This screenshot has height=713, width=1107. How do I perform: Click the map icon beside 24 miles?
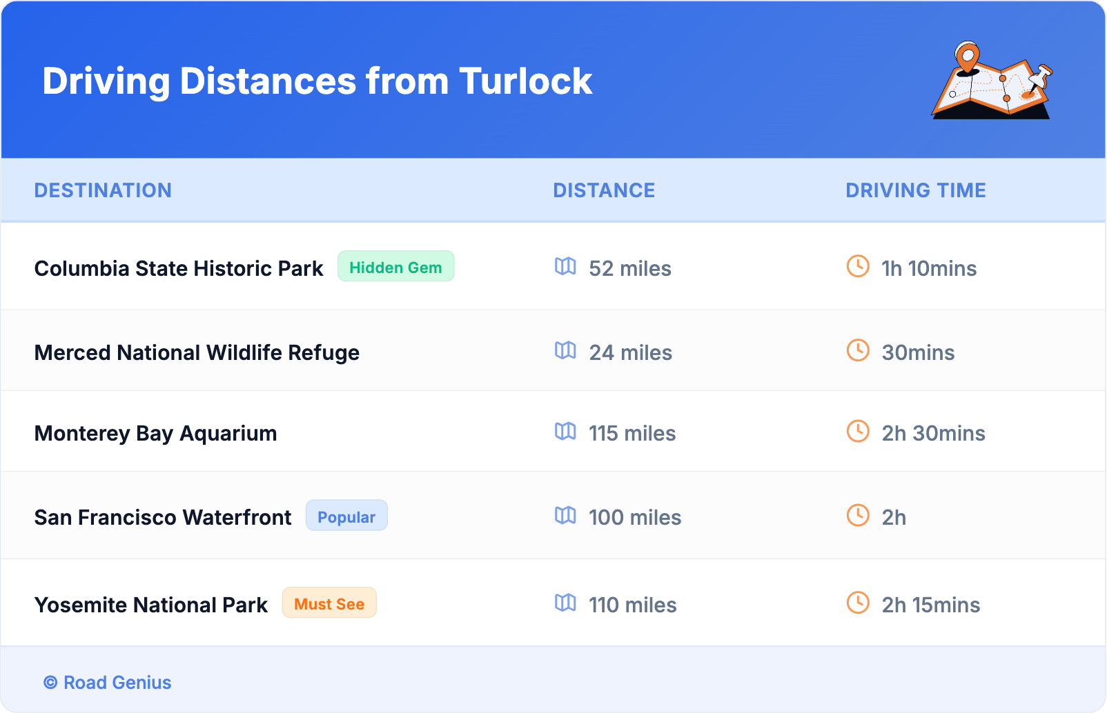coord(565,350)
